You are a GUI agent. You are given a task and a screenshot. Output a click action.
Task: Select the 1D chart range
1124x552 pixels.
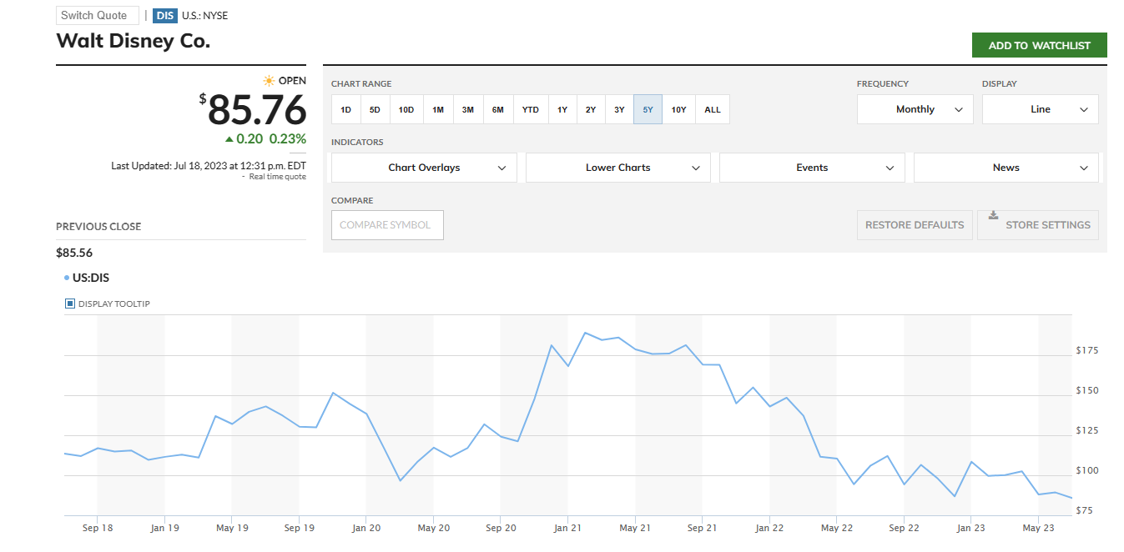pos(345,109)
